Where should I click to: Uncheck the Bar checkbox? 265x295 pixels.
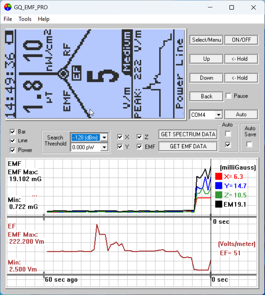point(13,132)
